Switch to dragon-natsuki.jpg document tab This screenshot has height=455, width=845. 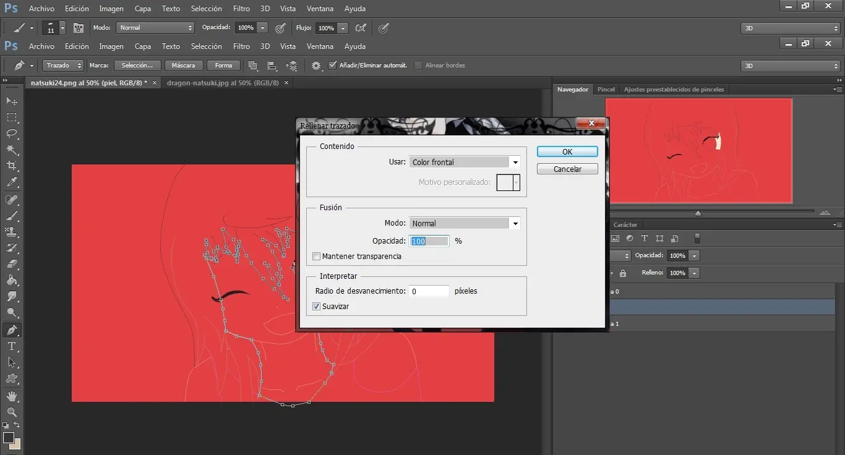click(223, 82)
